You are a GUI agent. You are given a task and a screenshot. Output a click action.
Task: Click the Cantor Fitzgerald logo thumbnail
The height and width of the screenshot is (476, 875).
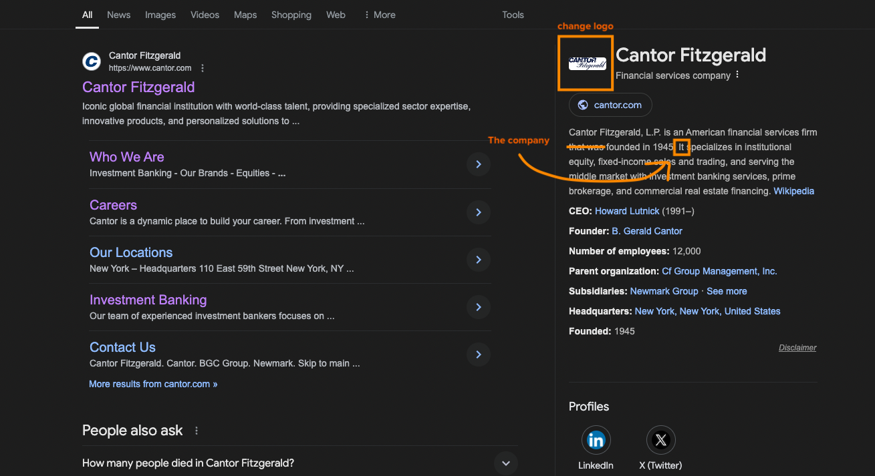pyautogui.click(x=587, y=63)
